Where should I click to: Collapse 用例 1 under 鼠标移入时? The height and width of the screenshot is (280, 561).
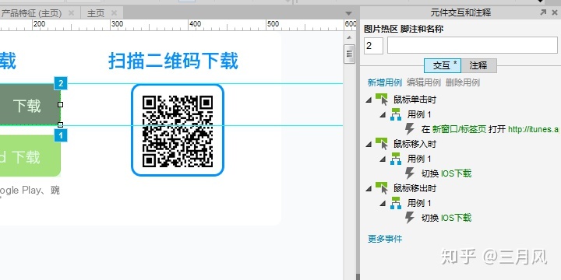383,159
